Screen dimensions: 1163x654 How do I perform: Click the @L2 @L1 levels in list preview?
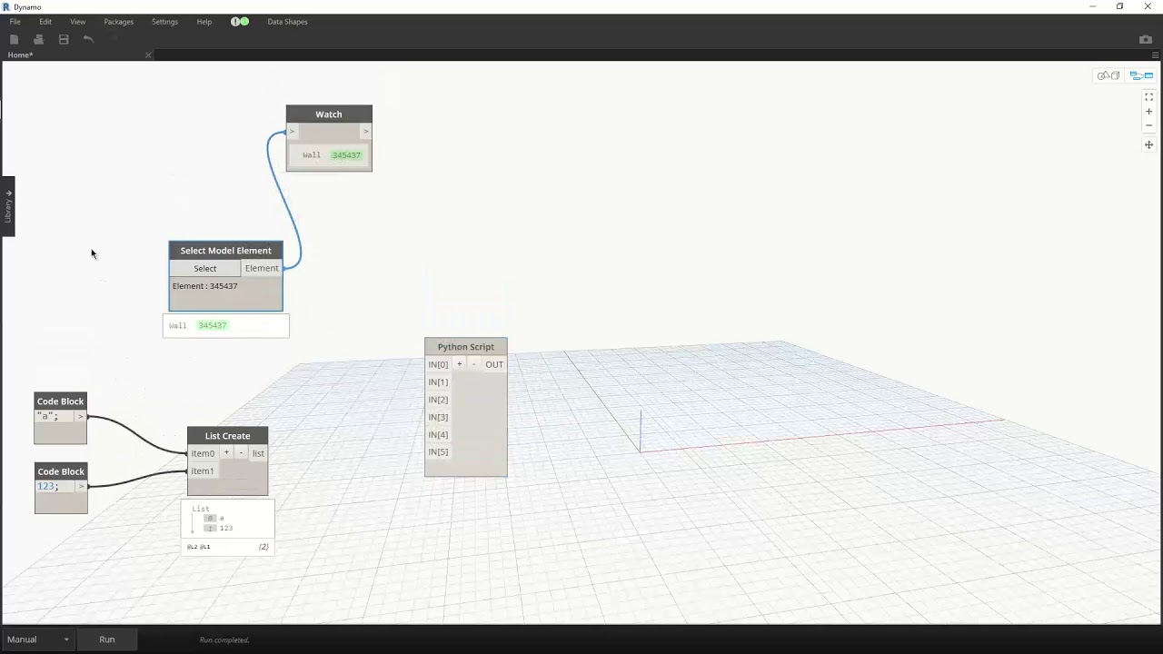[x=198, y=547]
